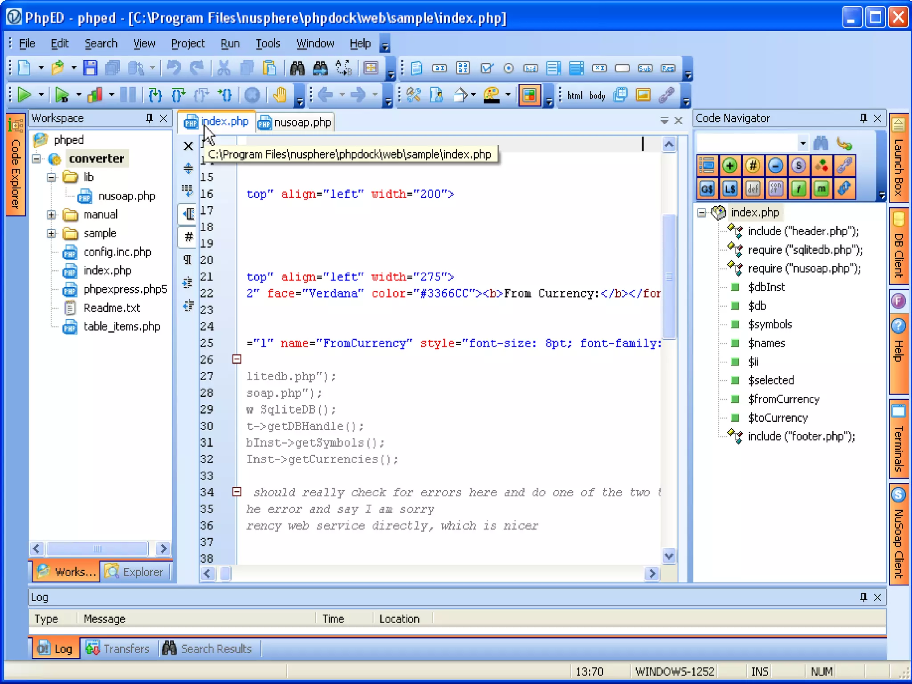Image resolution: width=912 pixels, height=684 pixels.
Task: Open the Project menu
Action: [x=187, y=44]
